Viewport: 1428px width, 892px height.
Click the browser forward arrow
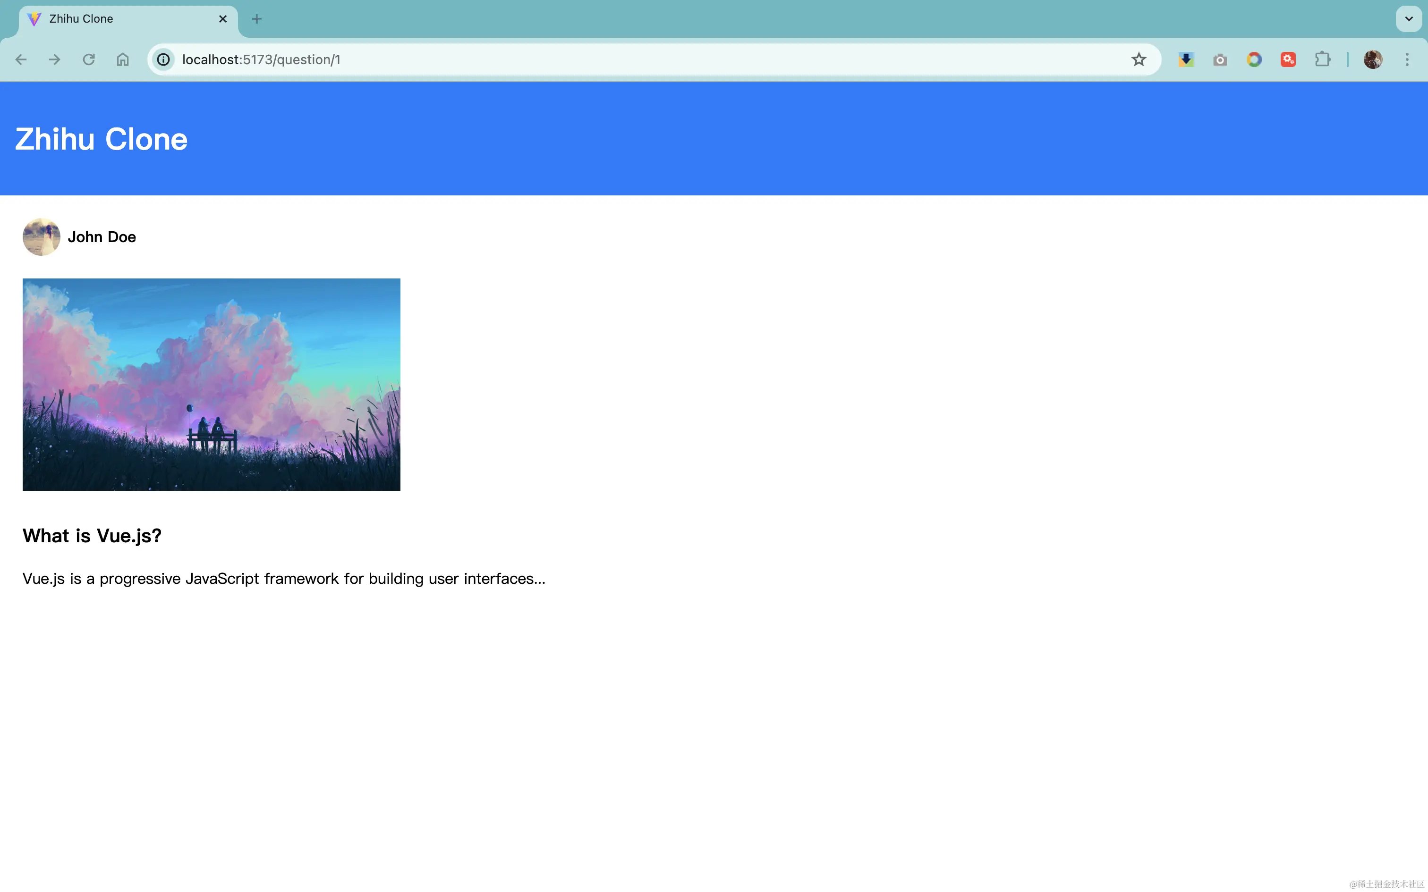pyautogui.click(x=54, y=59)
